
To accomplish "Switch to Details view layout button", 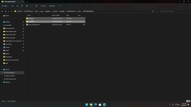I will (x=187, y=101).
